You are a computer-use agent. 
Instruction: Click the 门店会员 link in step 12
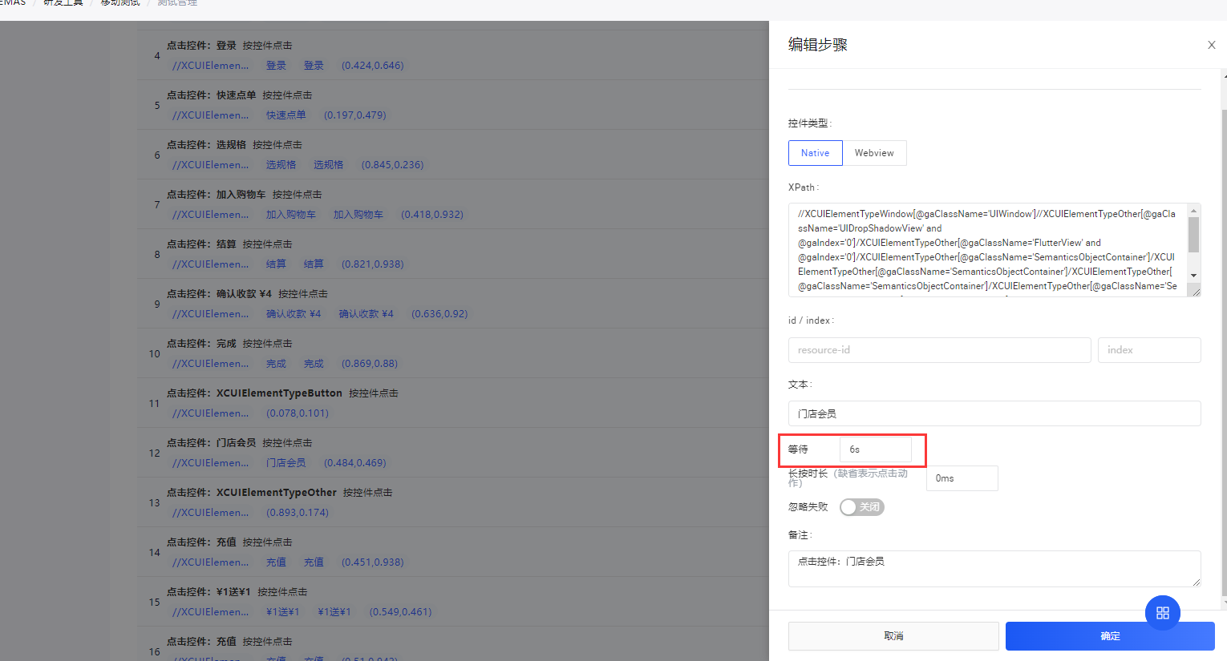coord(286,463)
